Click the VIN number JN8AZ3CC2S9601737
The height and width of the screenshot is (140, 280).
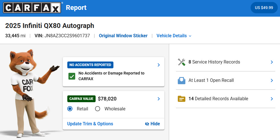coord(67,36)
